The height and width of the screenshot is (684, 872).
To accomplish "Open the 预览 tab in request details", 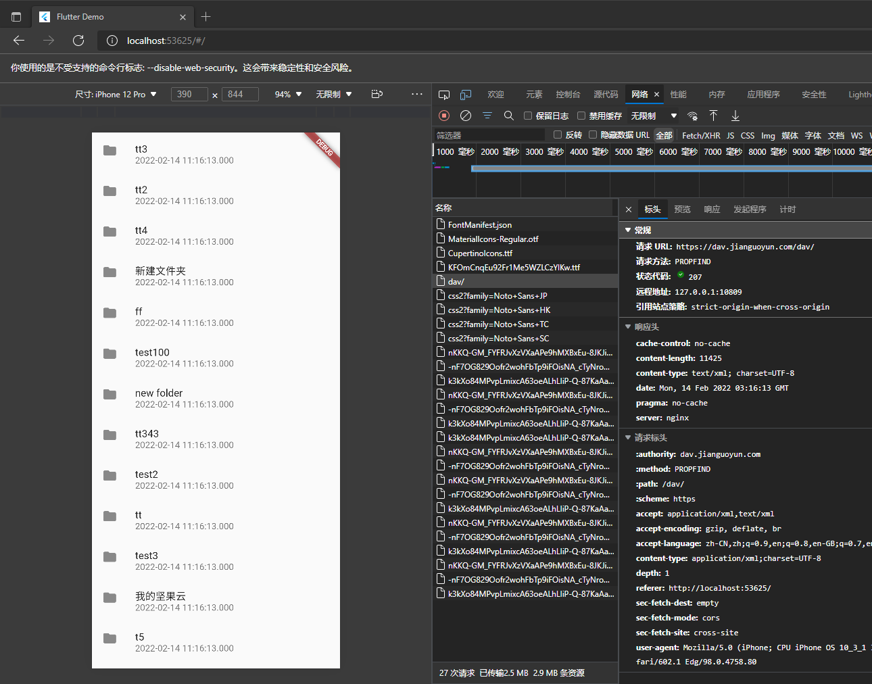I will [x=682, y=210].
